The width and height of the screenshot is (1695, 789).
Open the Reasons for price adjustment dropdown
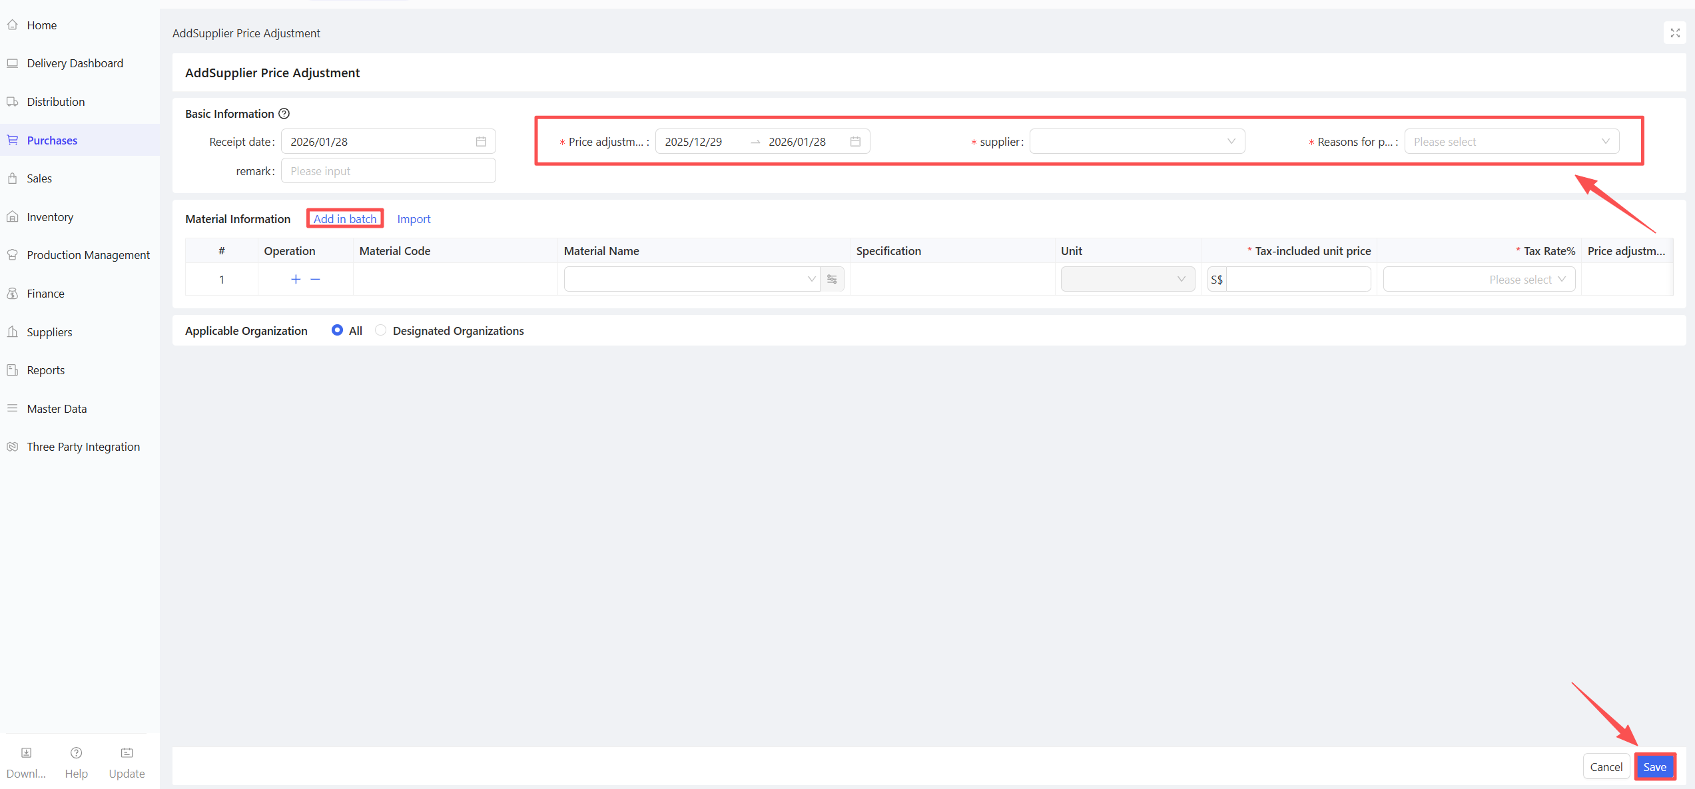[x=1511, y=142]
